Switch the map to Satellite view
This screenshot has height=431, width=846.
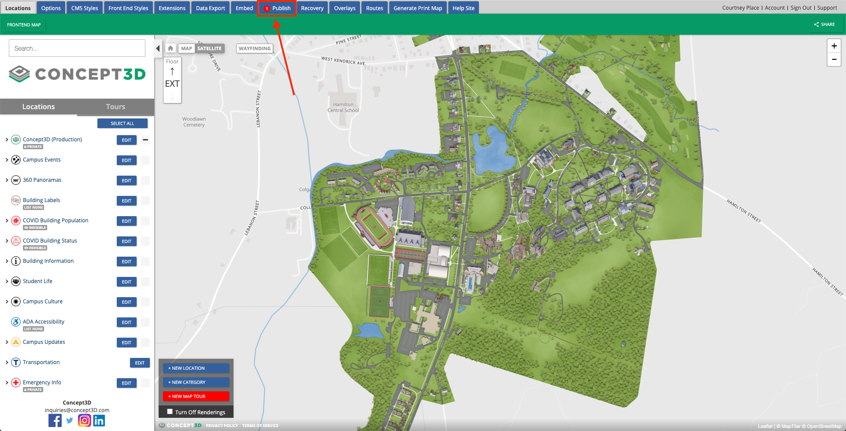[209, 48]
